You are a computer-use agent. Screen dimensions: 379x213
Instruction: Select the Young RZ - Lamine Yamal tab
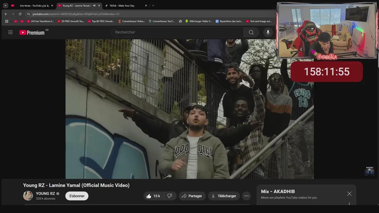point(76,6)
